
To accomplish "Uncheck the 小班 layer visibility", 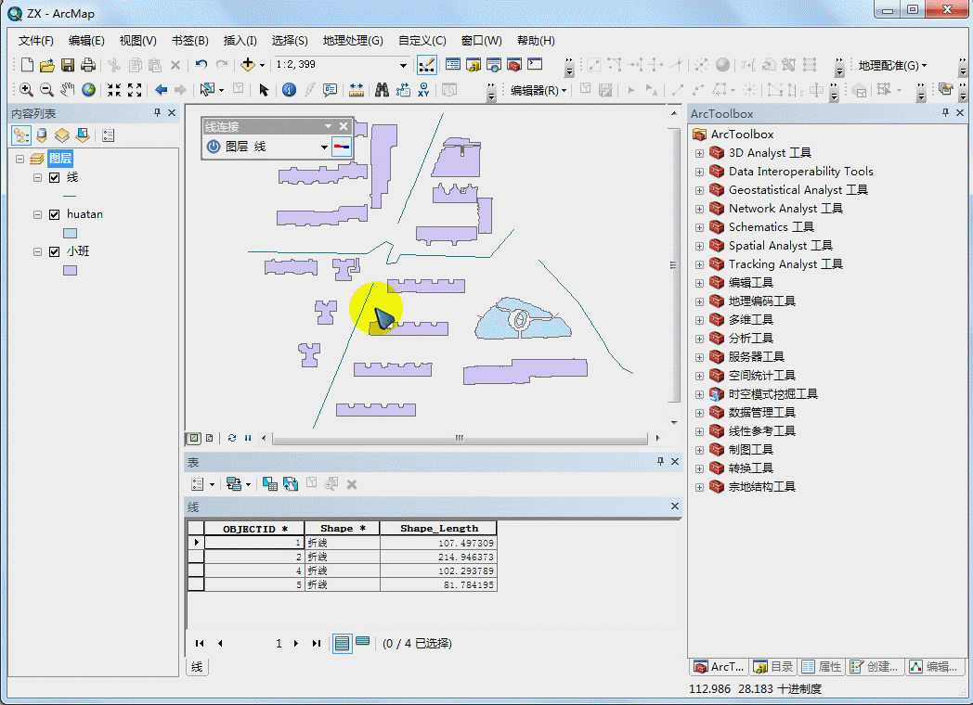I will pos(55,251).
